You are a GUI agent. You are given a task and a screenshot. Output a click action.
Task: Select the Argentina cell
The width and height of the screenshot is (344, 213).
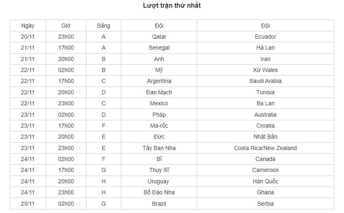pos(159,81)
